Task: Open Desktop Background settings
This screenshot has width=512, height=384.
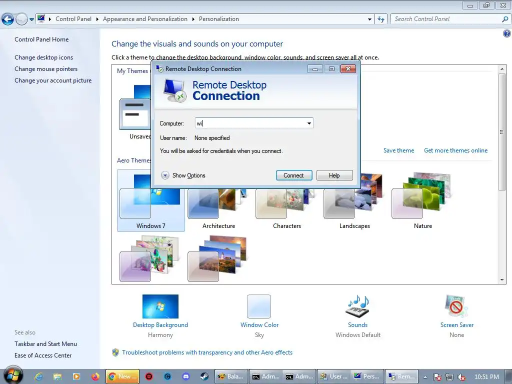Action: (160, 306)
